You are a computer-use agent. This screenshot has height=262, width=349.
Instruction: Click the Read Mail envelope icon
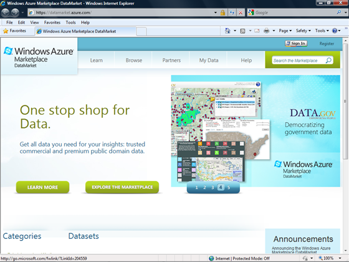[257, 31]
